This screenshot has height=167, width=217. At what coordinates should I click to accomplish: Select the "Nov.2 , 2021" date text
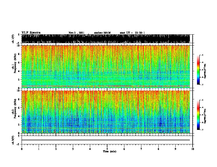pos(76,33)
